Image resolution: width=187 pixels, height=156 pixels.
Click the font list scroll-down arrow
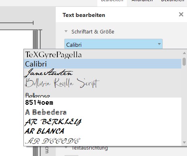coord(184,142)
